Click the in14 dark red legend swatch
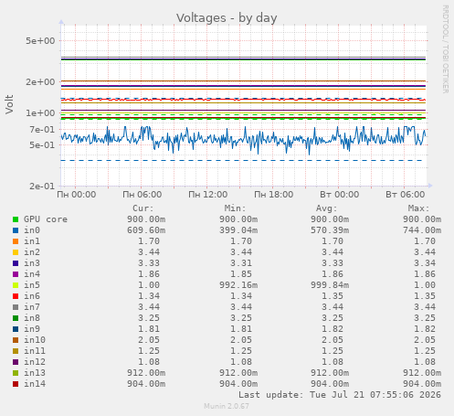This screenshot has width=454, height=416. tap(16, 384)
